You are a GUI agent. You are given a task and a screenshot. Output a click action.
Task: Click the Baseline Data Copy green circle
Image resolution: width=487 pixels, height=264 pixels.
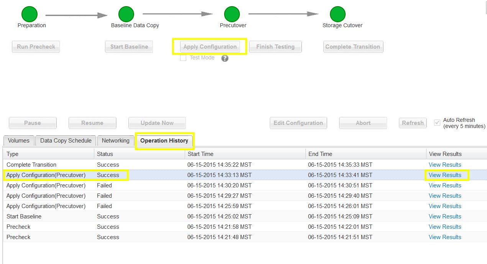(x=126, y=14)
